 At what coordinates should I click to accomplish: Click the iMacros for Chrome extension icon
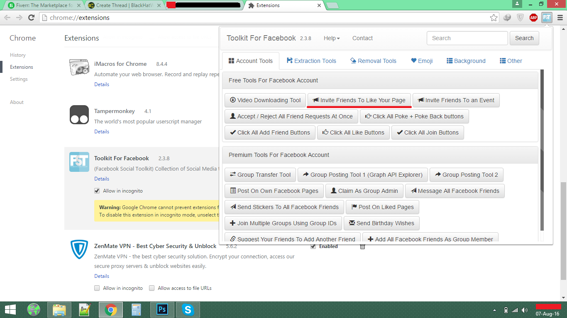[79, 67]
